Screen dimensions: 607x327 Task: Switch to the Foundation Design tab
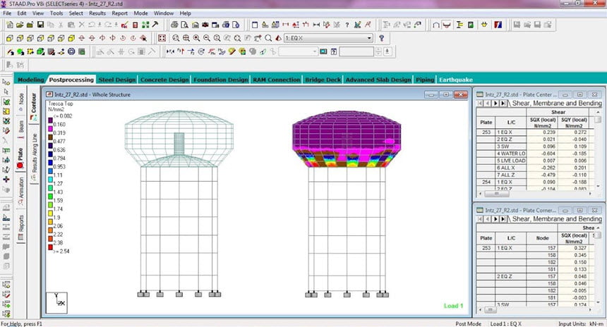(221, 80)
